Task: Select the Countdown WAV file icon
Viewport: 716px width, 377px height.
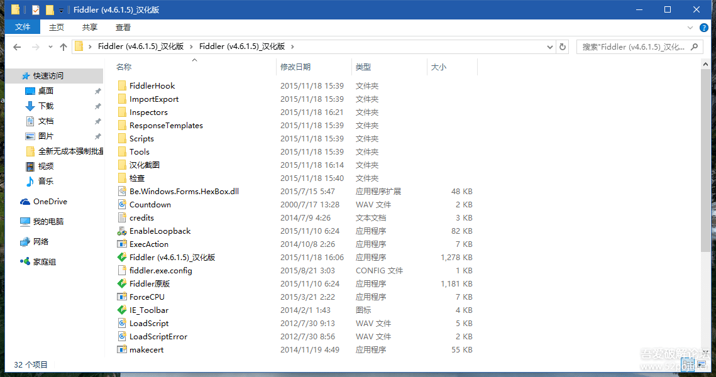Action: tap(121, 205)
